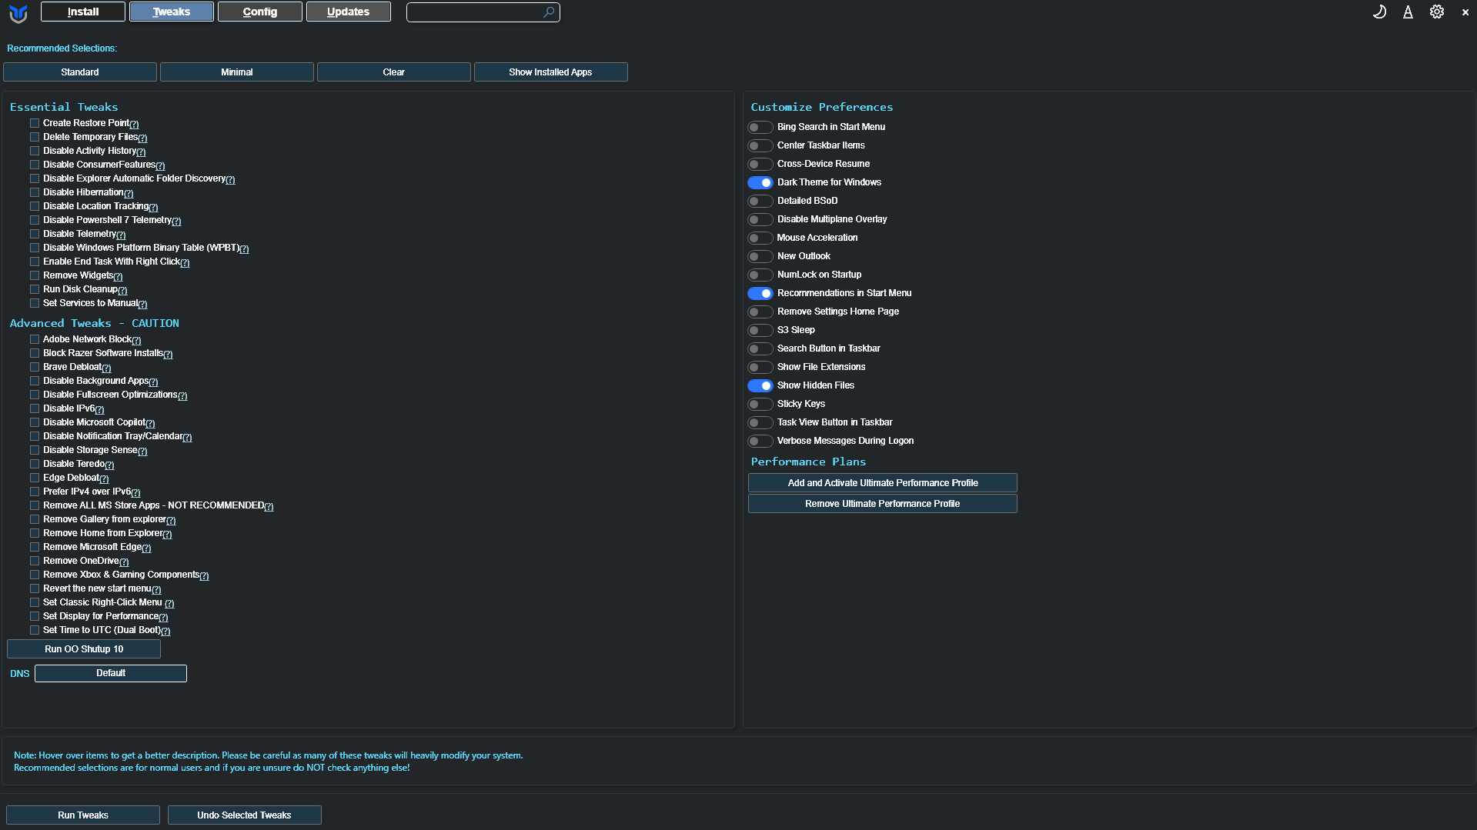This screenshot has width=1477, height=830.
Task: Toggle the dark mode moon icon
Action: pyautogui.click(x=1379, y=12)
